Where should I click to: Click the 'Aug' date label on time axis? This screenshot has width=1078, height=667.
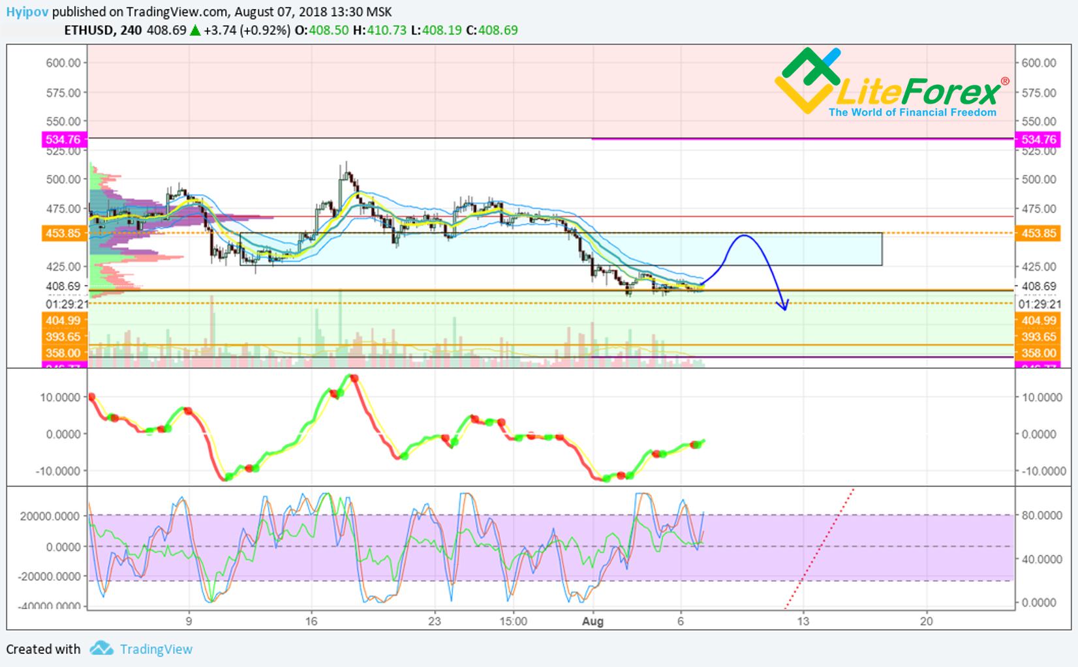593,621
